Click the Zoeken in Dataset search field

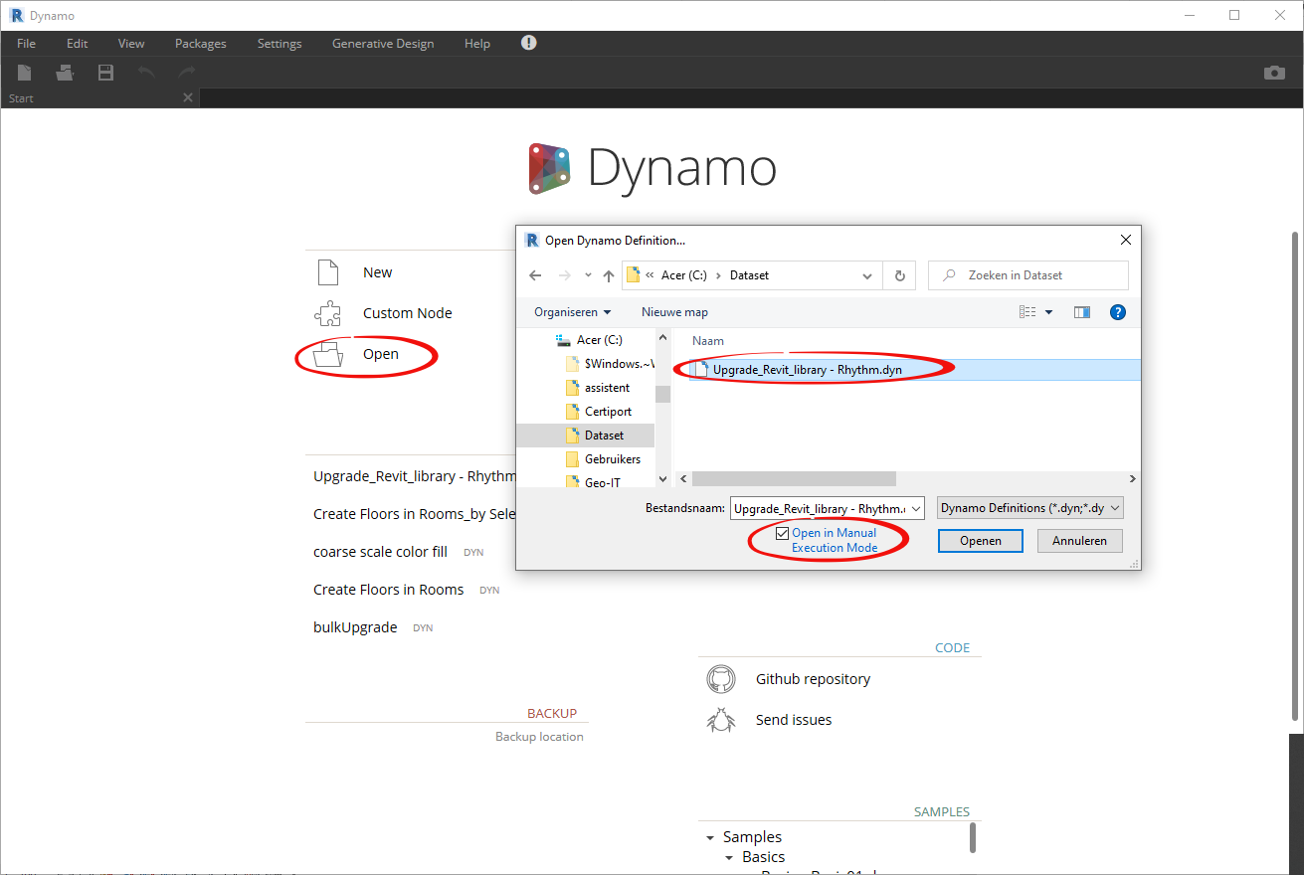1028,275
